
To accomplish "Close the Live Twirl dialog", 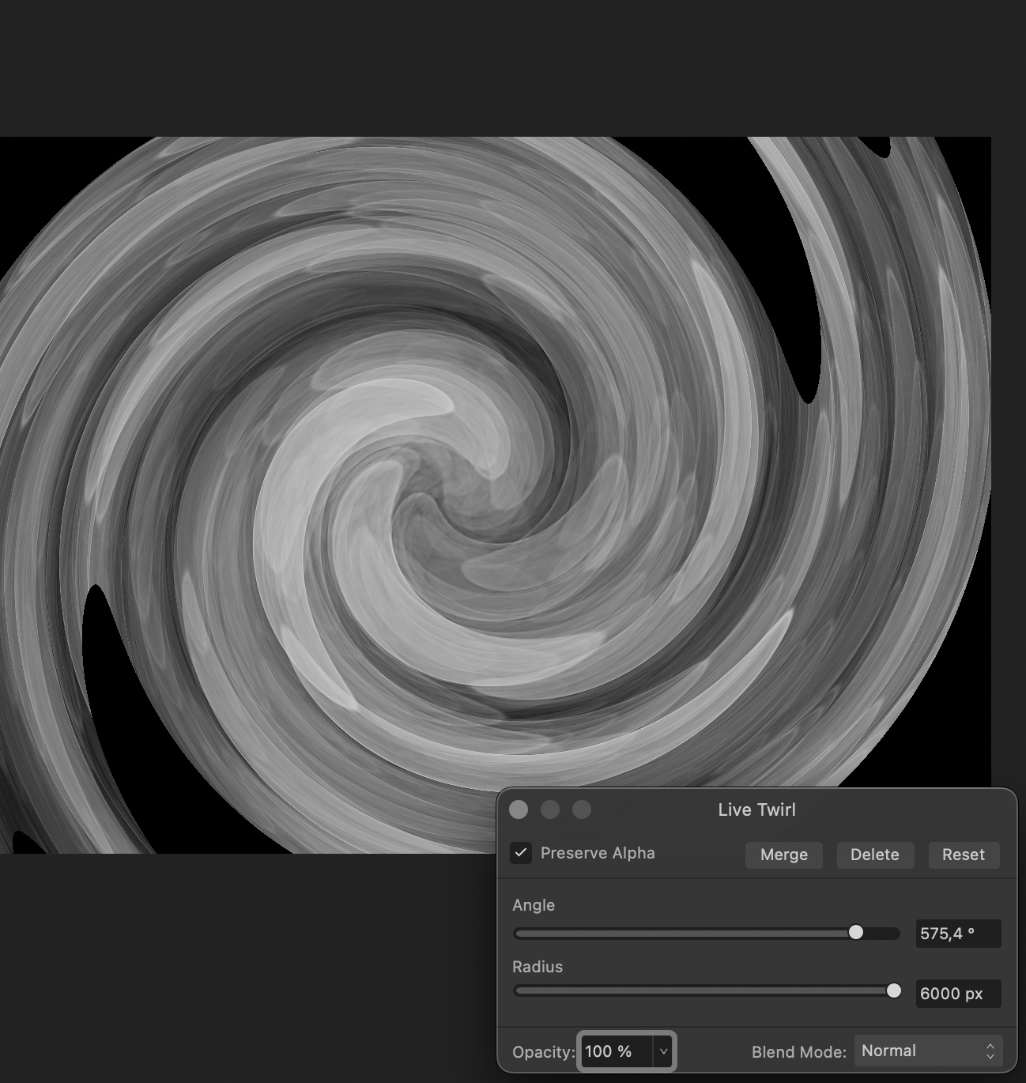I will (519, 809).
